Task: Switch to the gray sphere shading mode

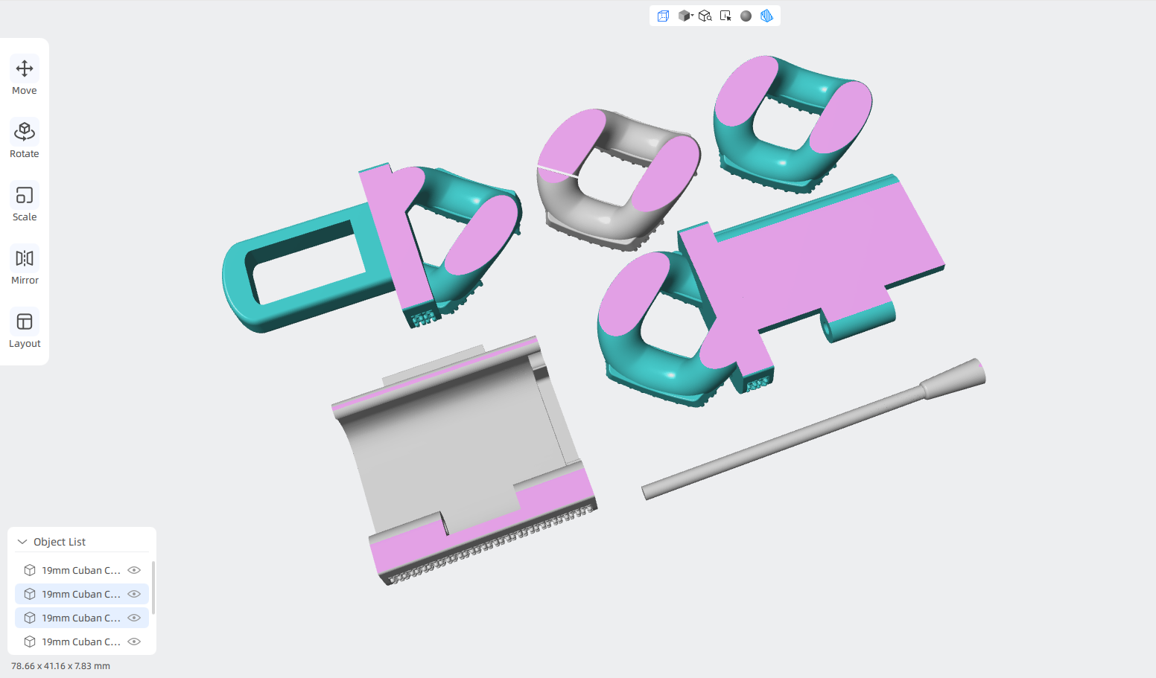Action: pos(746,16)
